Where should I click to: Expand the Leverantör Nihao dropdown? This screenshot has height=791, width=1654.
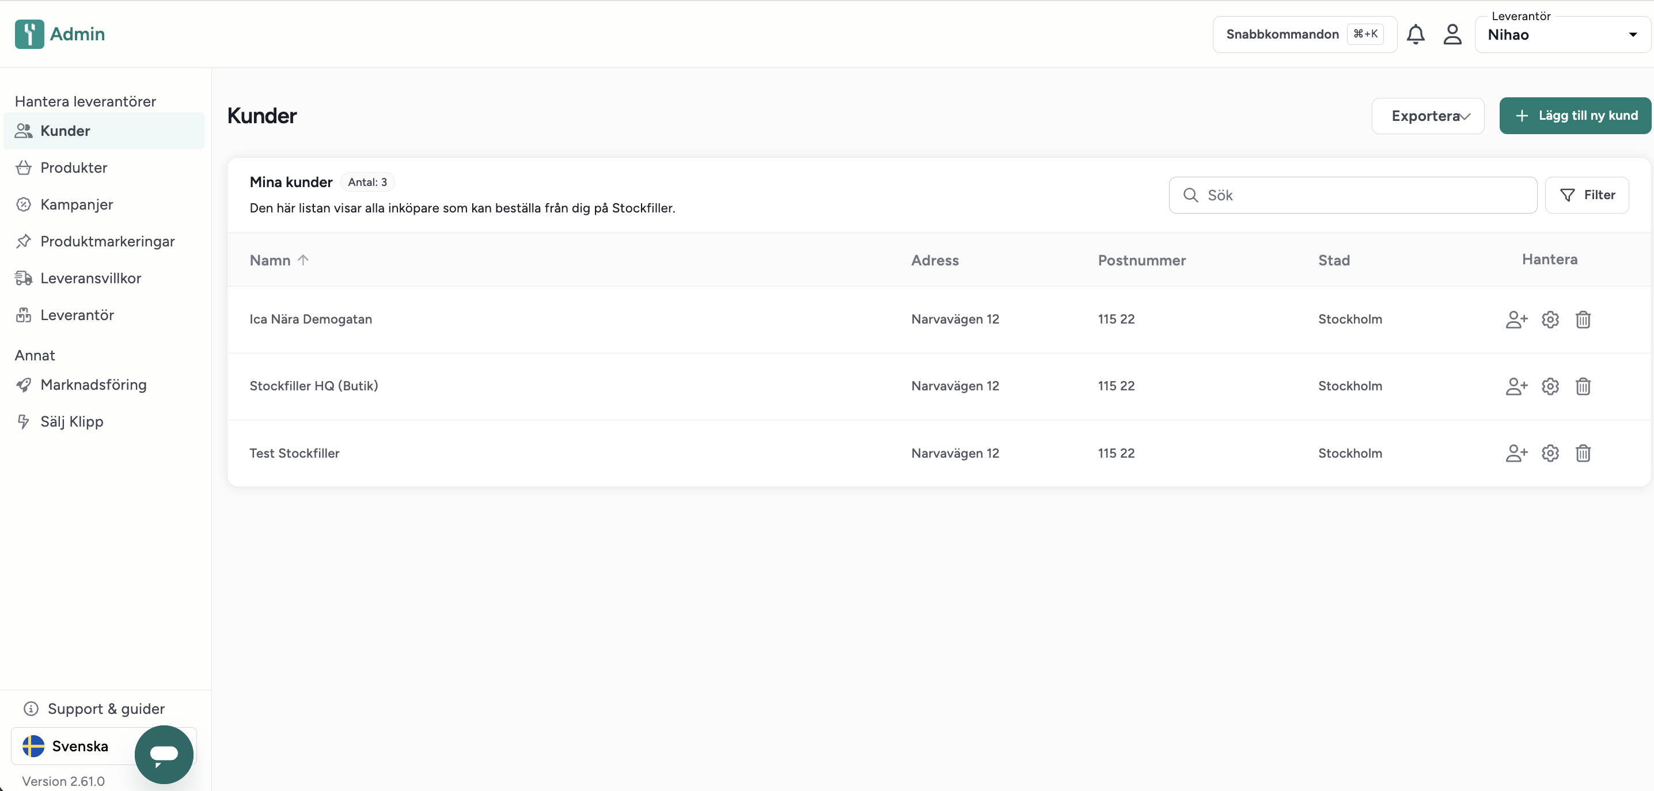(x=1562, y=35)
